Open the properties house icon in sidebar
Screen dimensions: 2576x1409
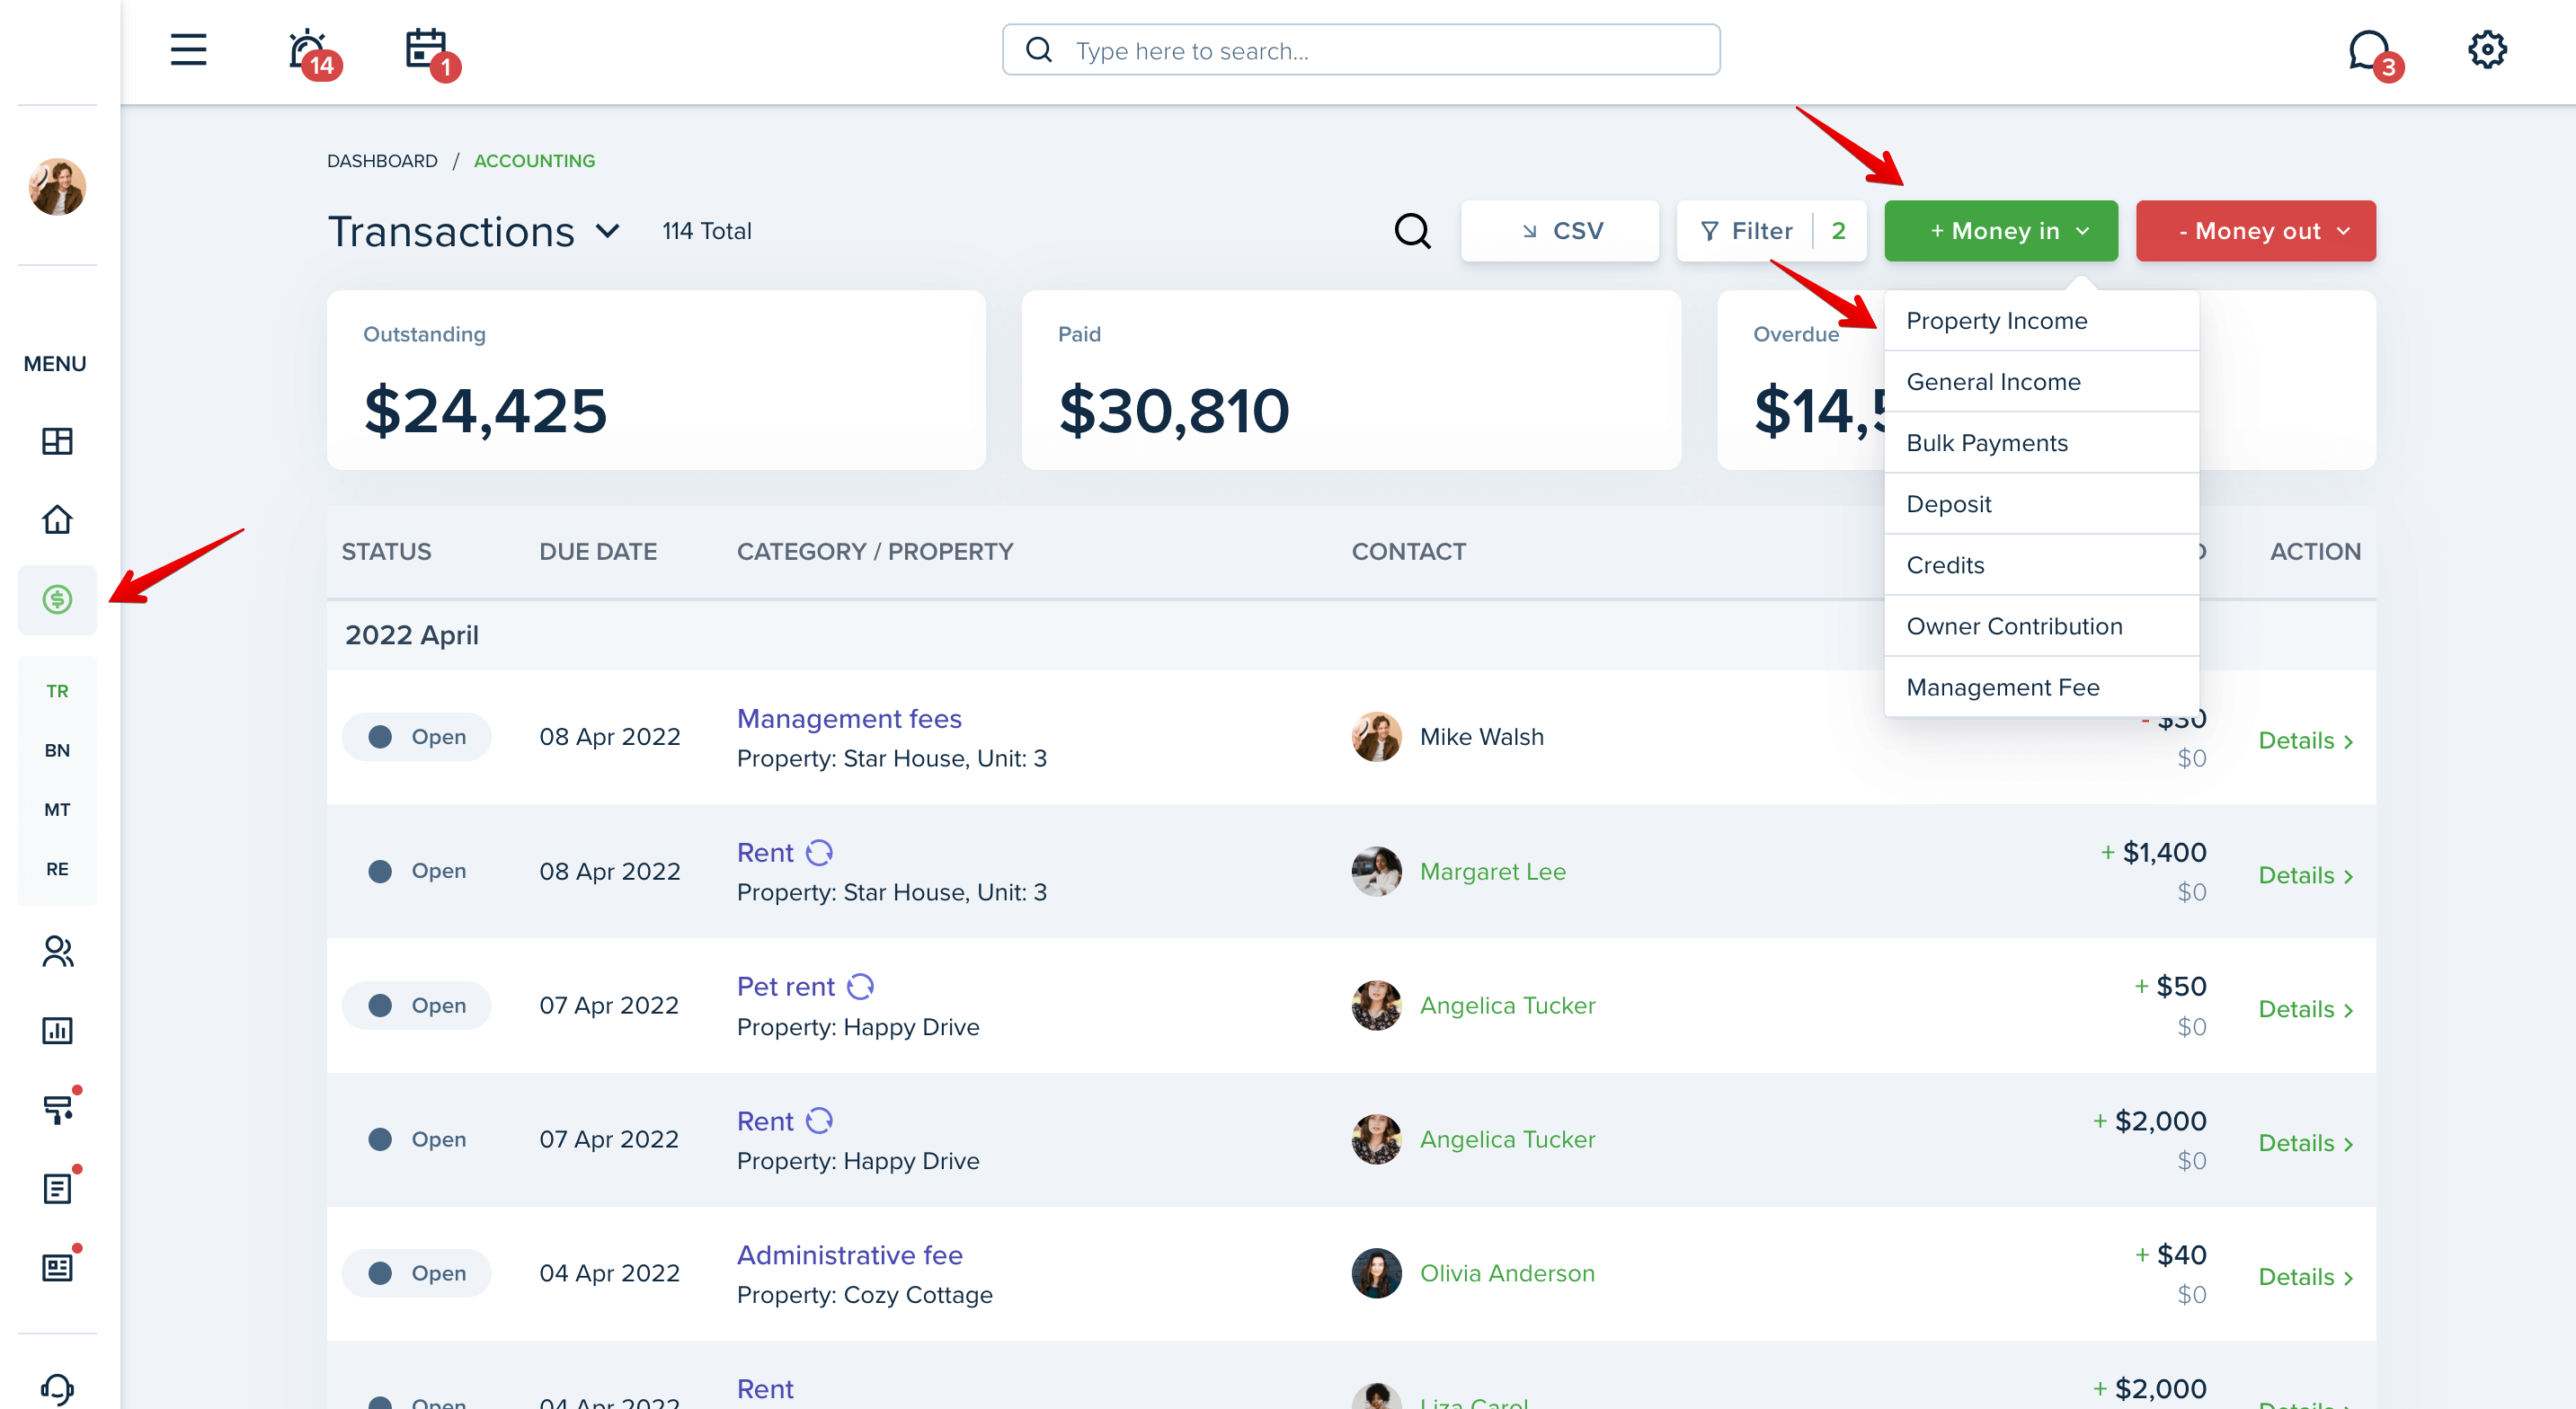pyautogui.click(x=57, y=519)
